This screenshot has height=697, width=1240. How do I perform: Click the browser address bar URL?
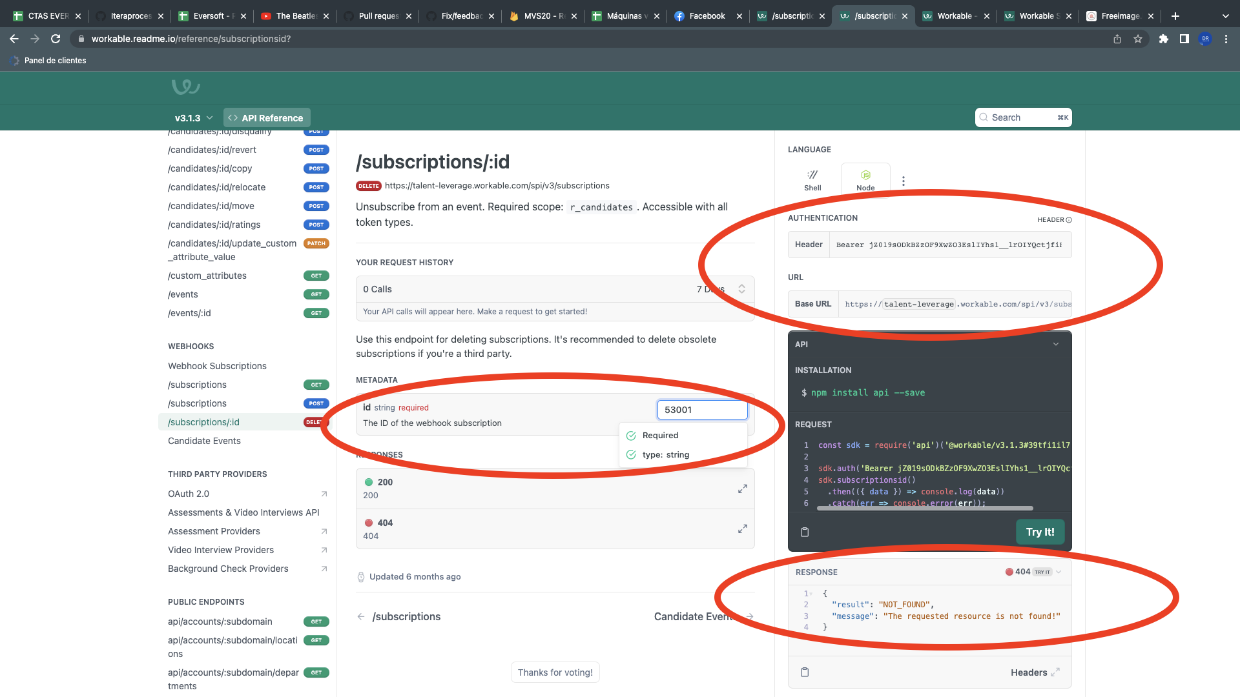click(x=191, y=39)
